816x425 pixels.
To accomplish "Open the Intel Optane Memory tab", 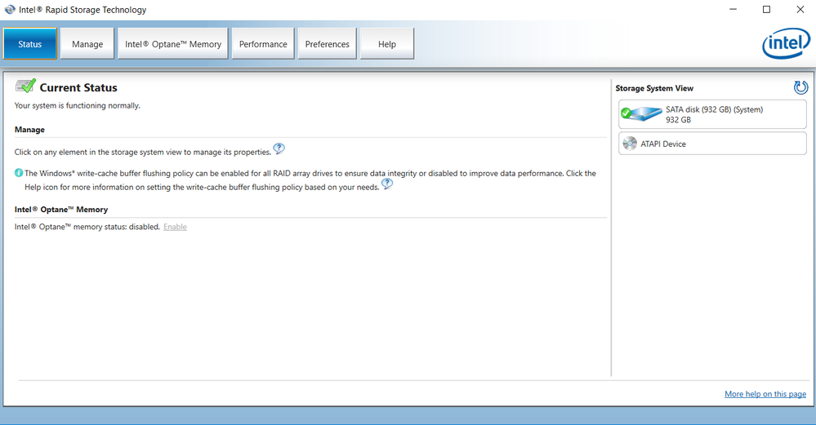I will click(x=173, y=44).
